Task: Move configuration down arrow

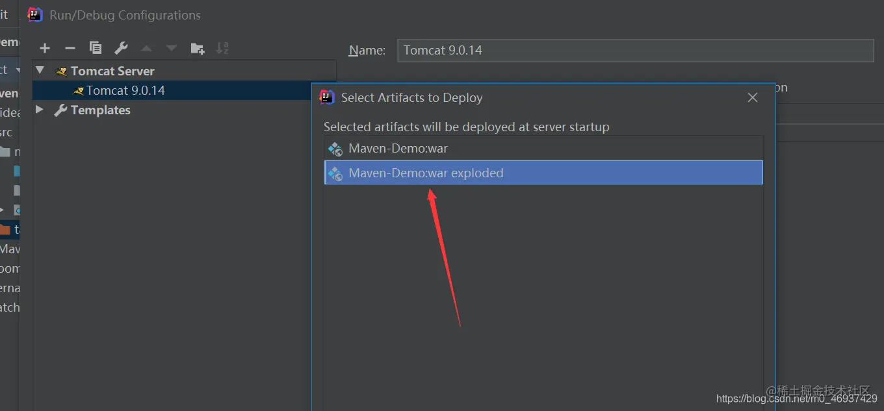Action: point(172,48)
